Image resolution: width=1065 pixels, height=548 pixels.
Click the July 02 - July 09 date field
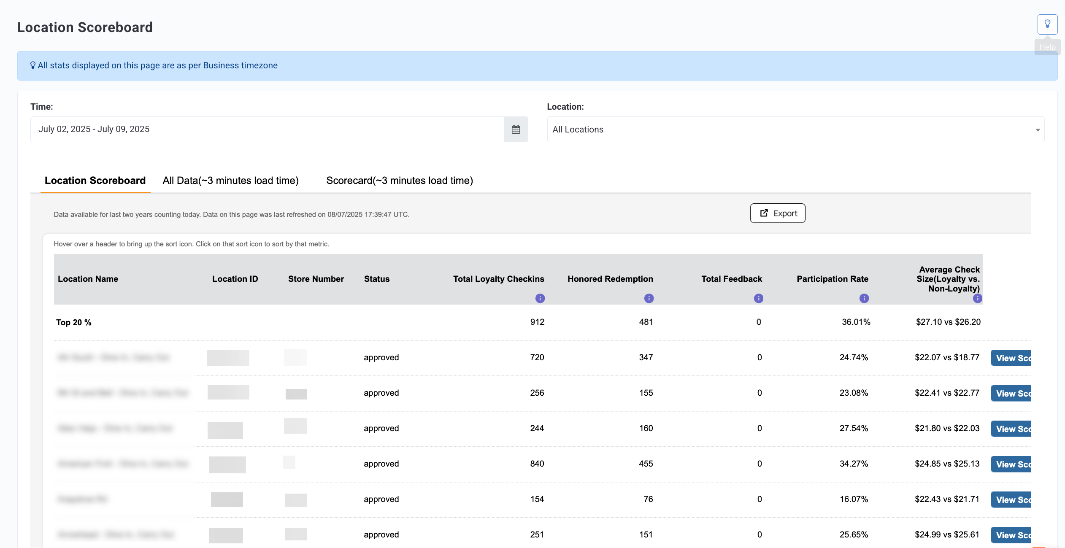[x=268, y=130]
